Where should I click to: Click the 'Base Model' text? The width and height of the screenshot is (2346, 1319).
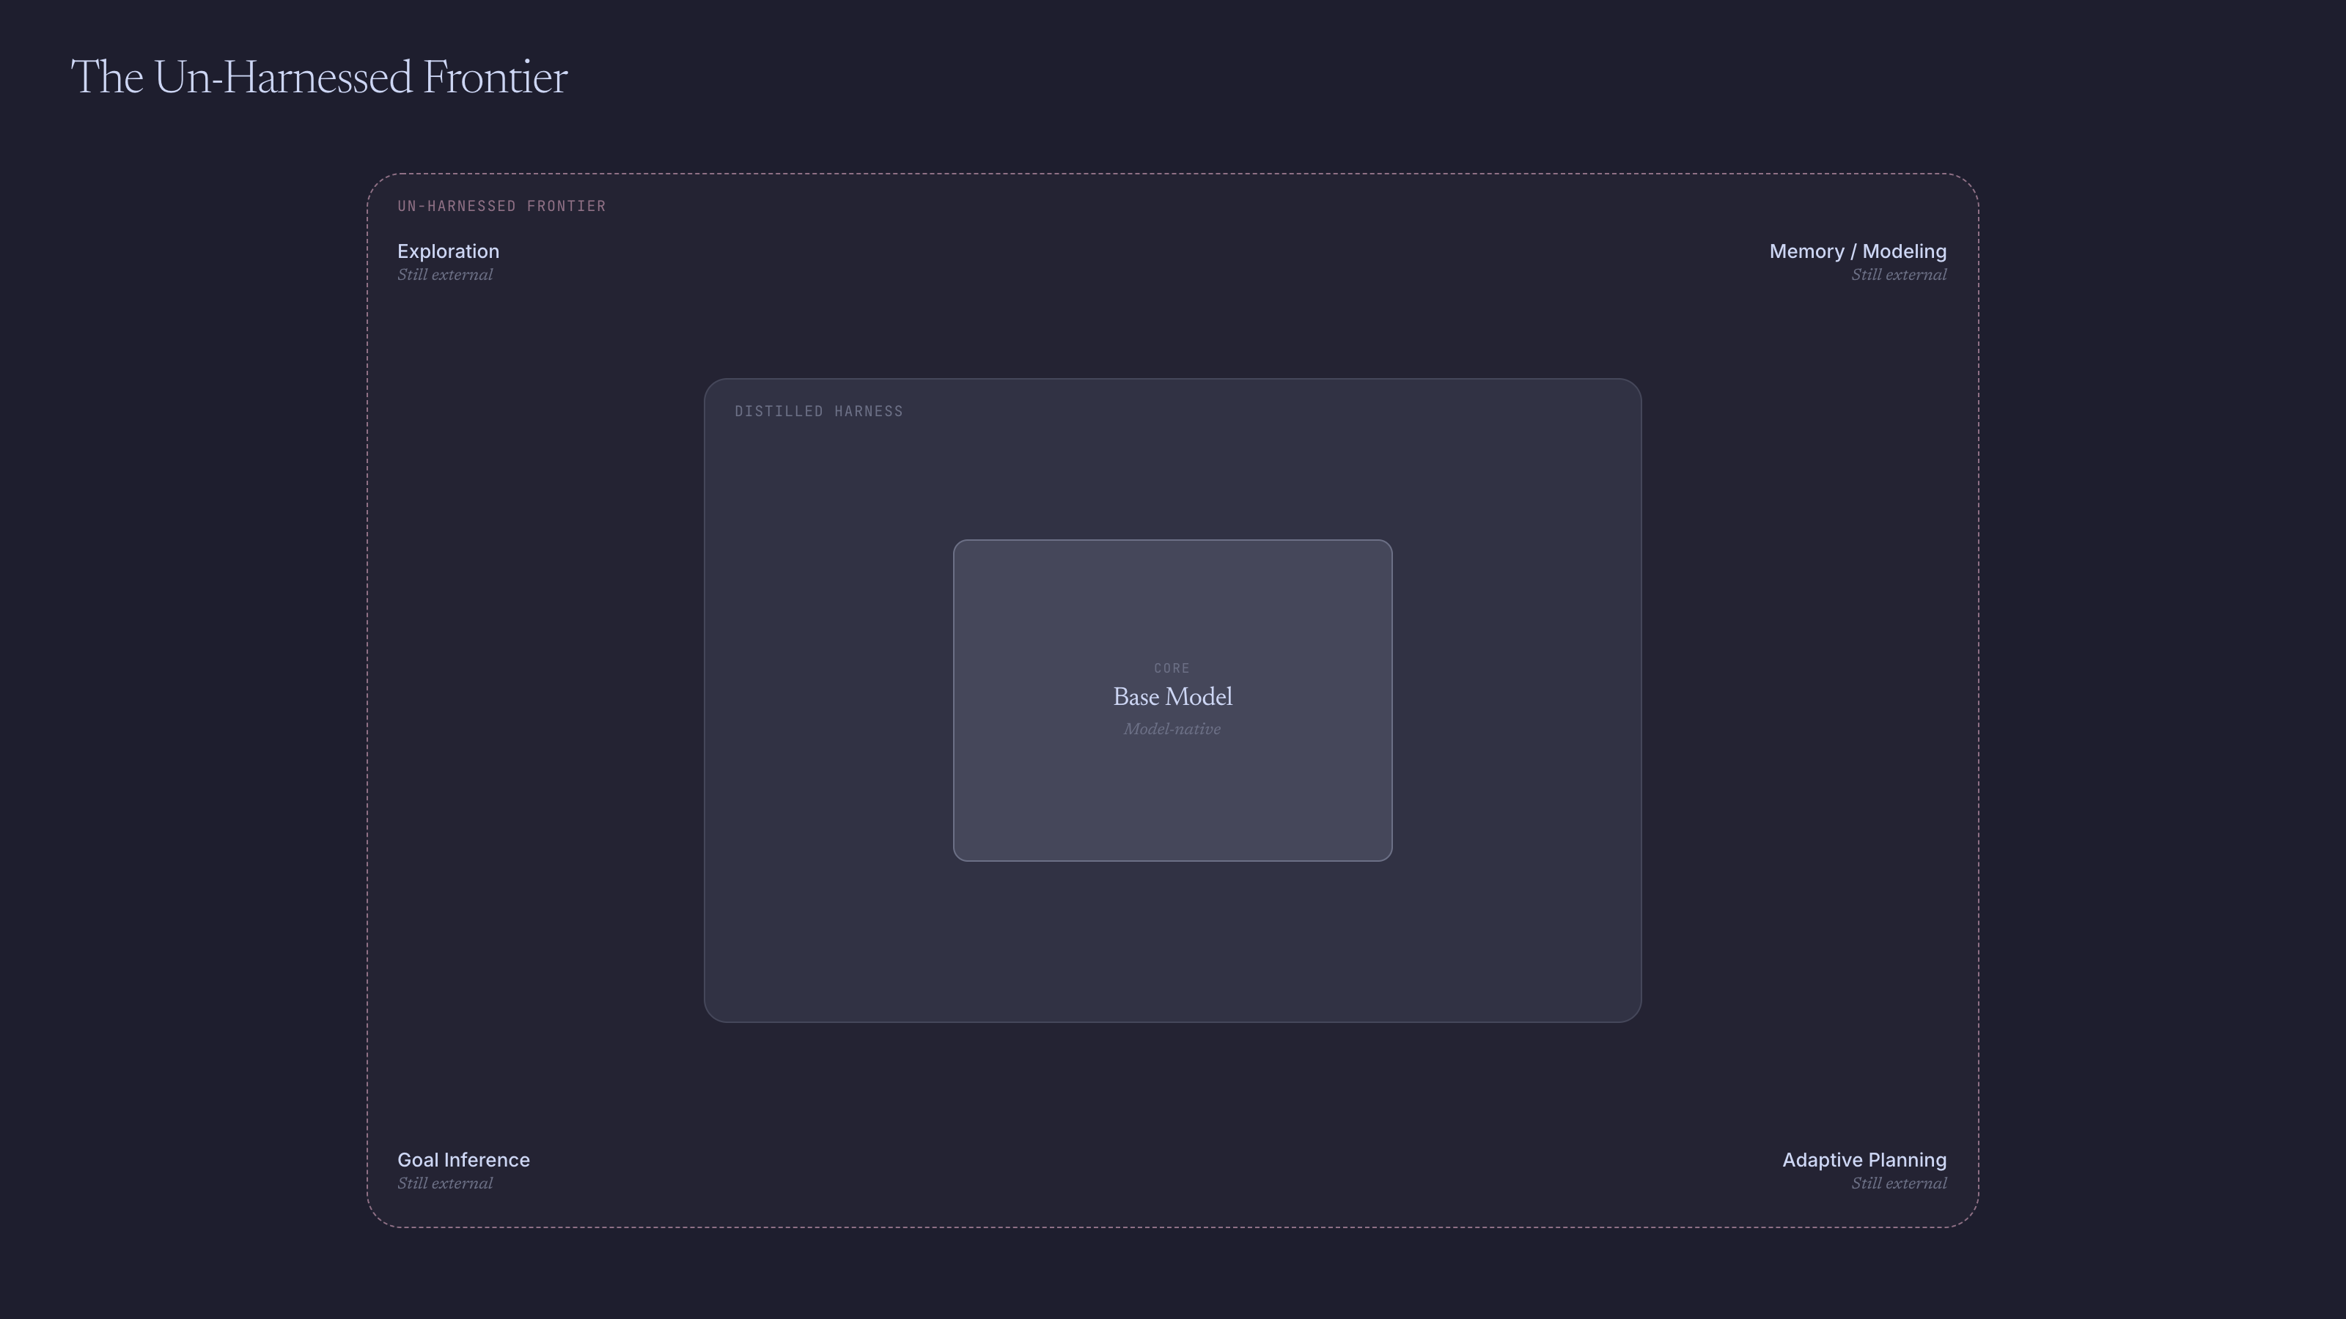[x=1172, y=698]
